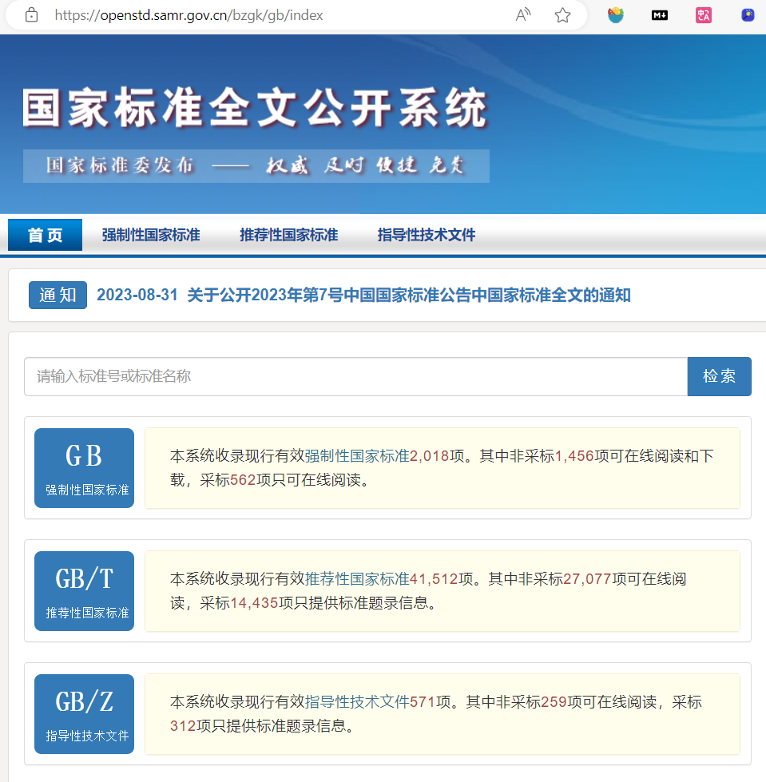Screen dimensions: 766x782
Task: Click the 41,512 count in GB/T description
Action: (x=434, y=579)
